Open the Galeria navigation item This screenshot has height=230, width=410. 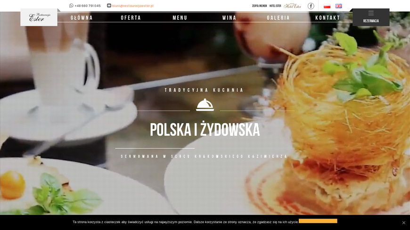[x=278, y=18]
